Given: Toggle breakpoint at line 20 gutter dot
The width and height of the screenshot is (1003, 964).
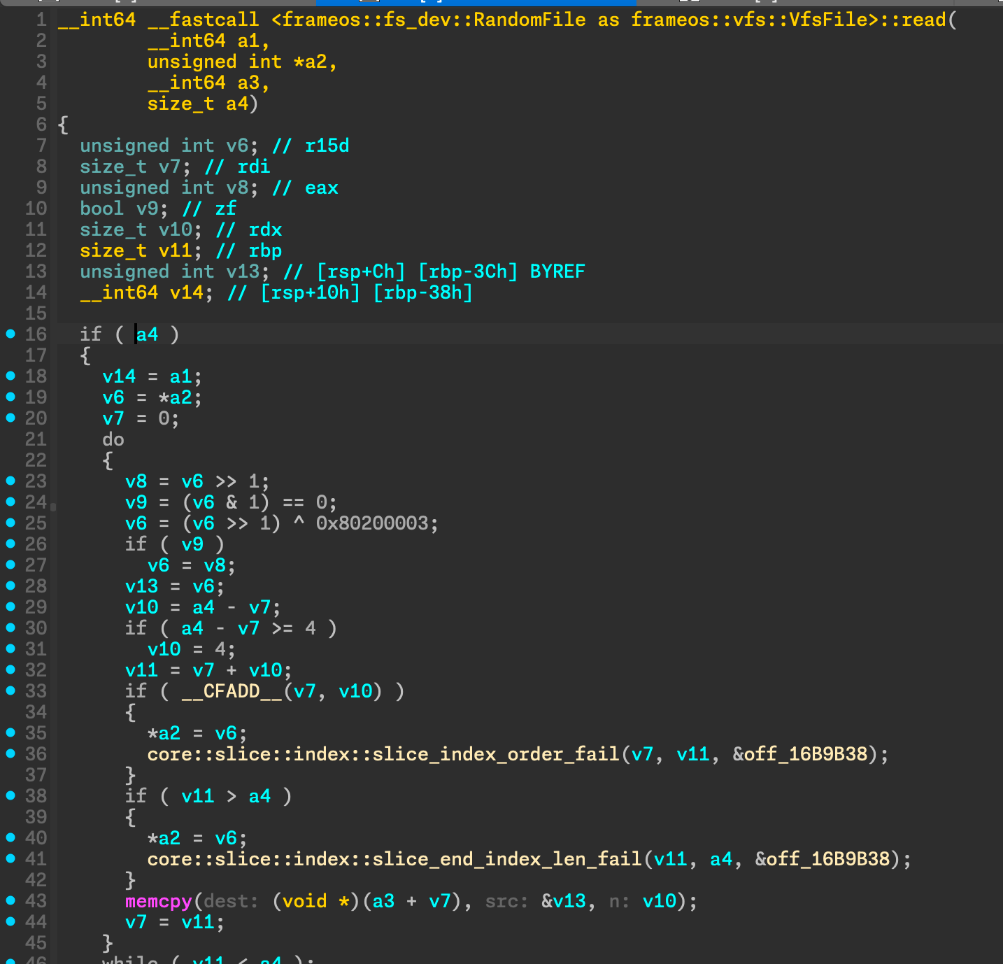Looking at the screenshot, I should pyautogui.click(x=10, y=418).
